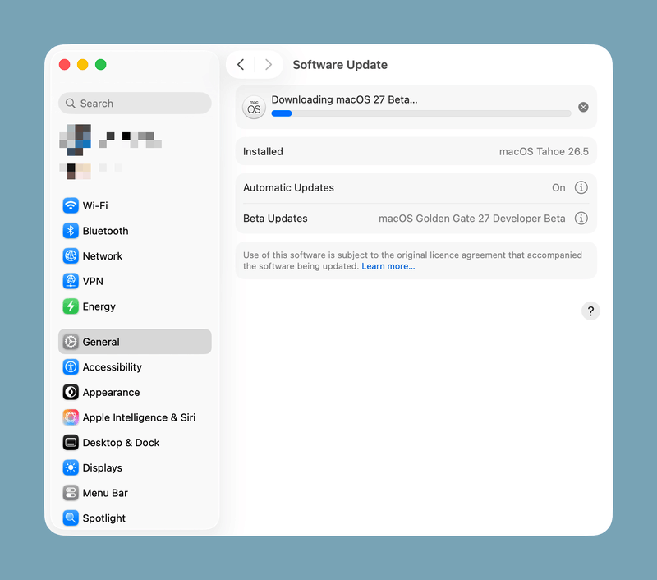Screen dimensions: 657x580
Task: Click the Bluetooth sidebar icon
Action: tap(71, 231)
